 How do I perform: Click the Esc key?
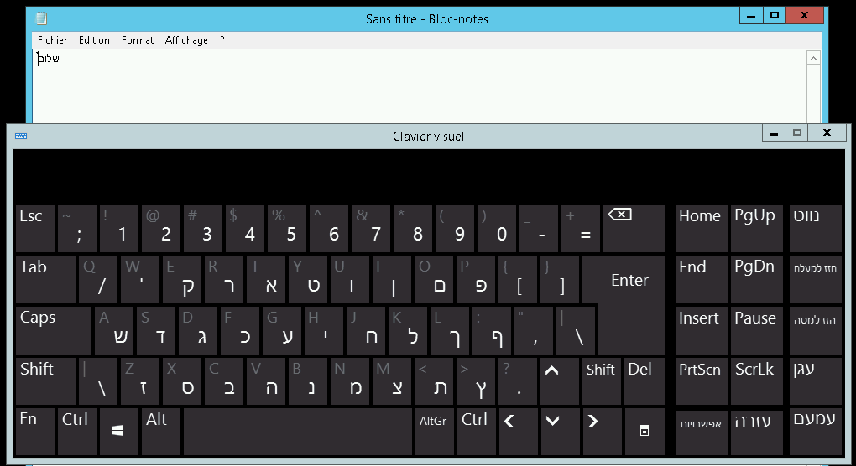coord(35,228)
